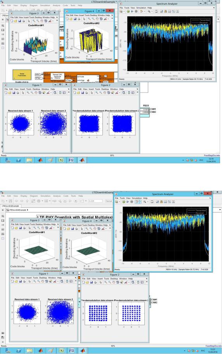The height and width of the screenshot is (354, 222).
Task: New figure icon in Figure 3 (12:19 screenshot)
Action: click(12, 21)
